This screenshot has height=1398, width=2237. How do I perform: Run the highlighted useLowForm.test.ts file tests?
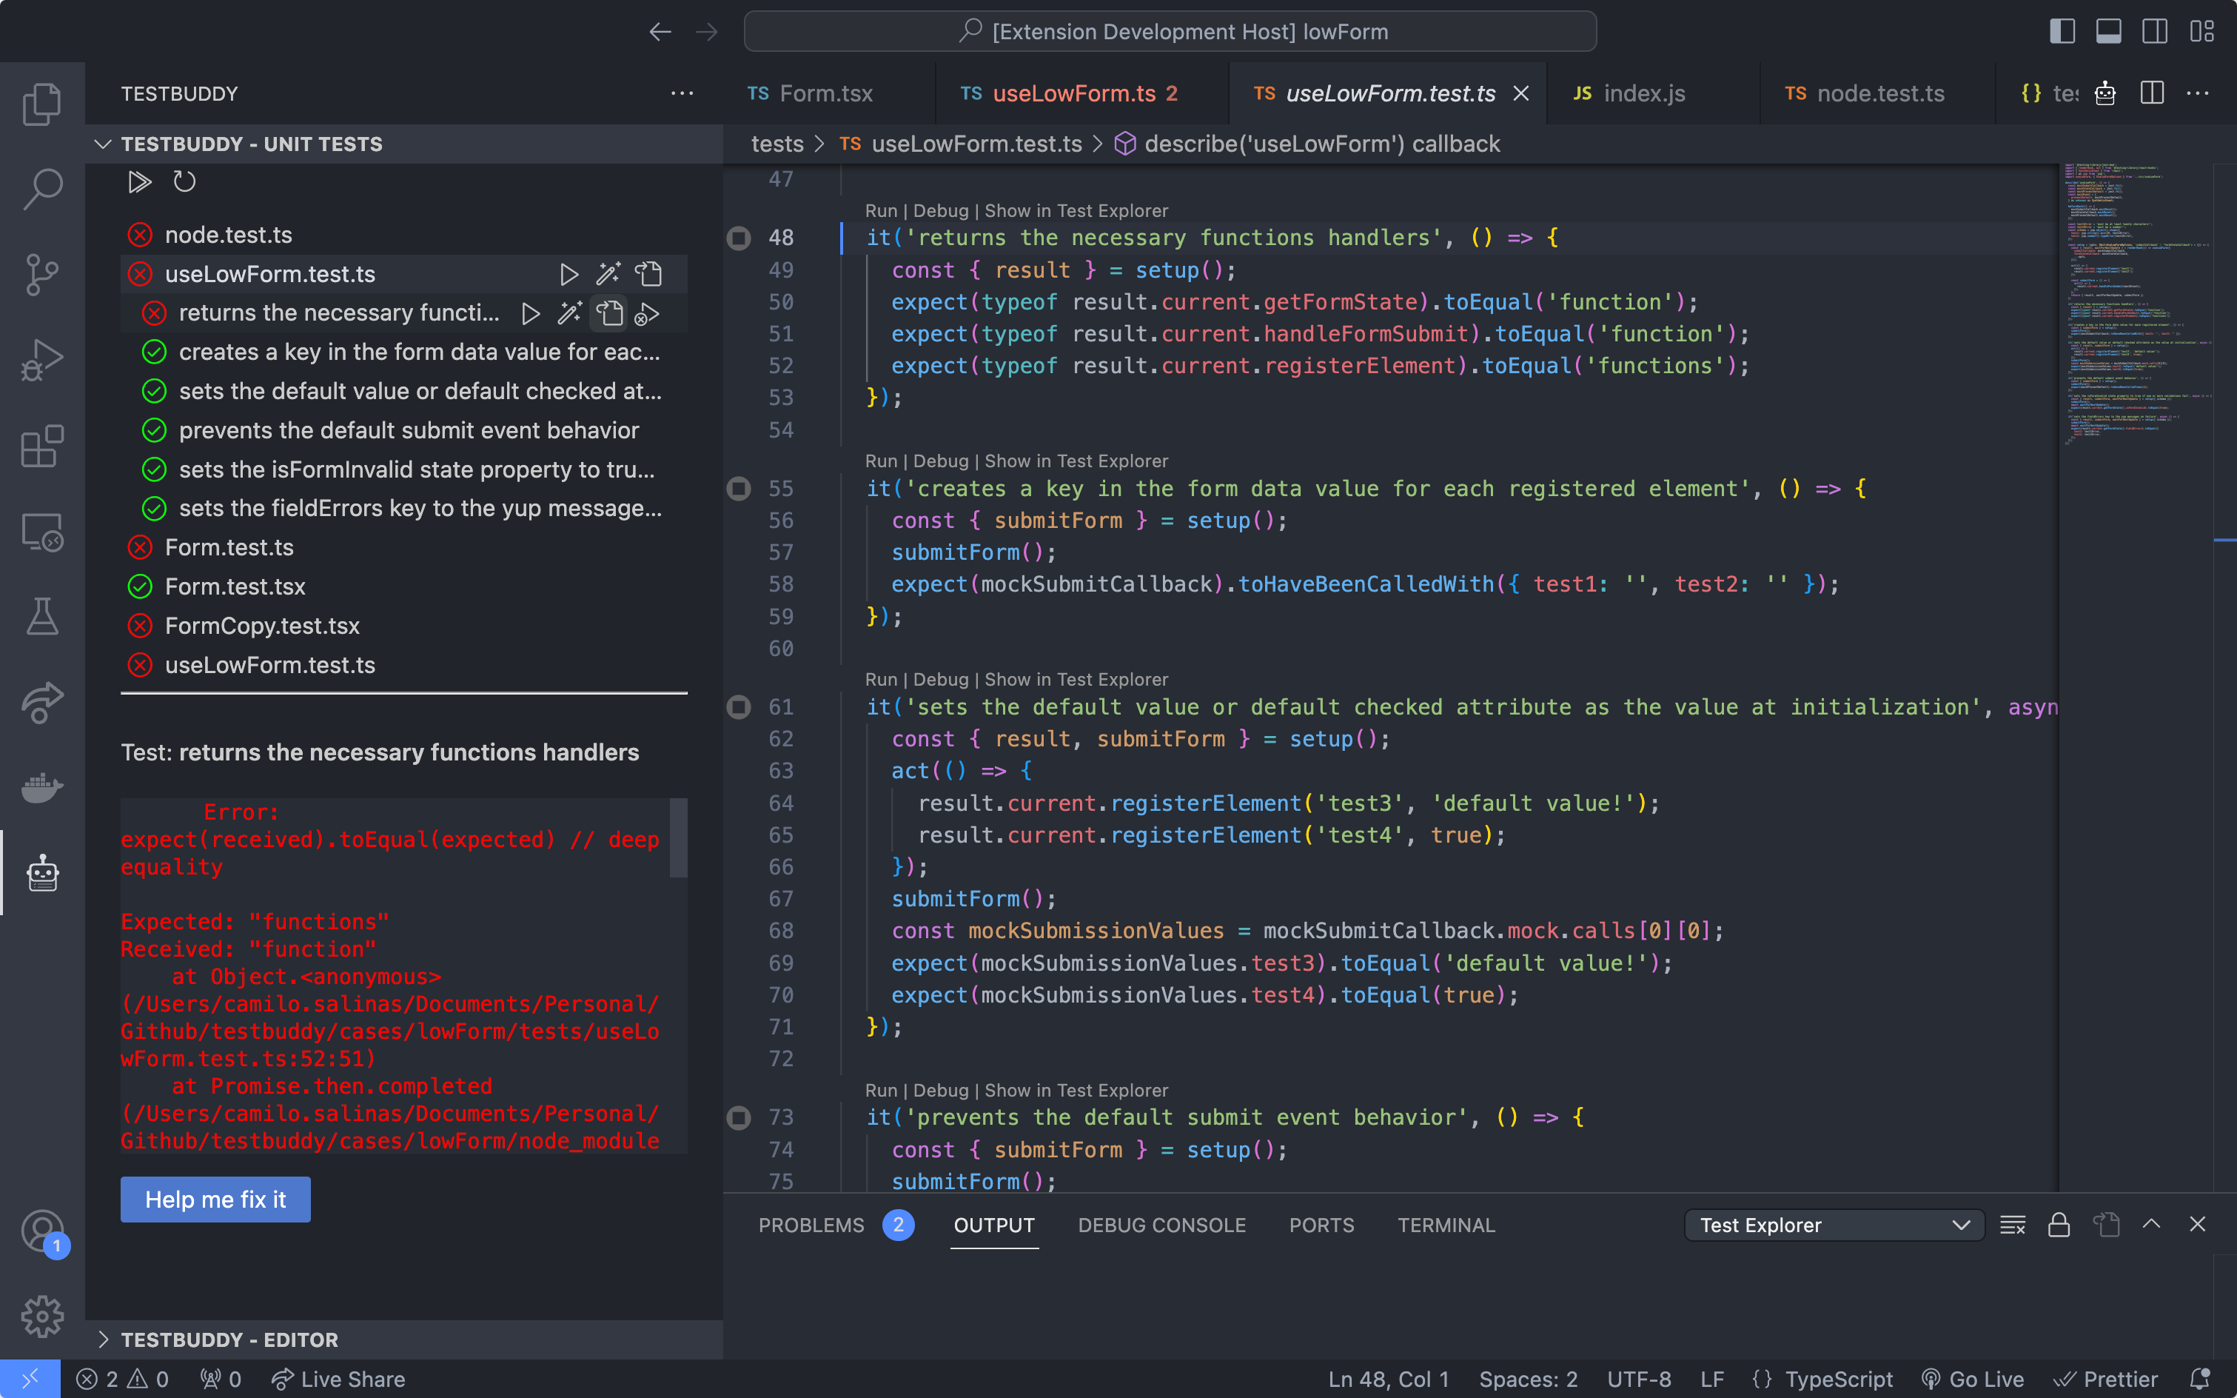[569, 275]
